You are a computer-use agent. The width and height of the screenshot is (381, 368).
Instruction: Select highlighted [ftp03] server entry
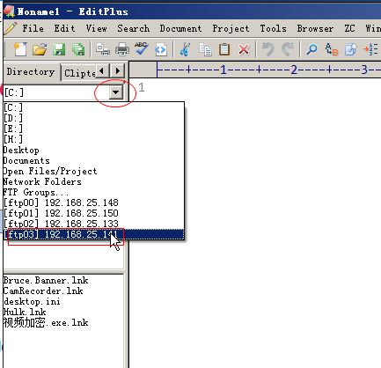click(x=94, y=234)
